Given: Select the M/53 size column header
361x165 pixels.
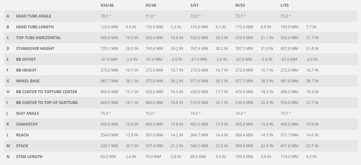Looking at the screenshot, I should pyautogui.click(x=241, y=5).
